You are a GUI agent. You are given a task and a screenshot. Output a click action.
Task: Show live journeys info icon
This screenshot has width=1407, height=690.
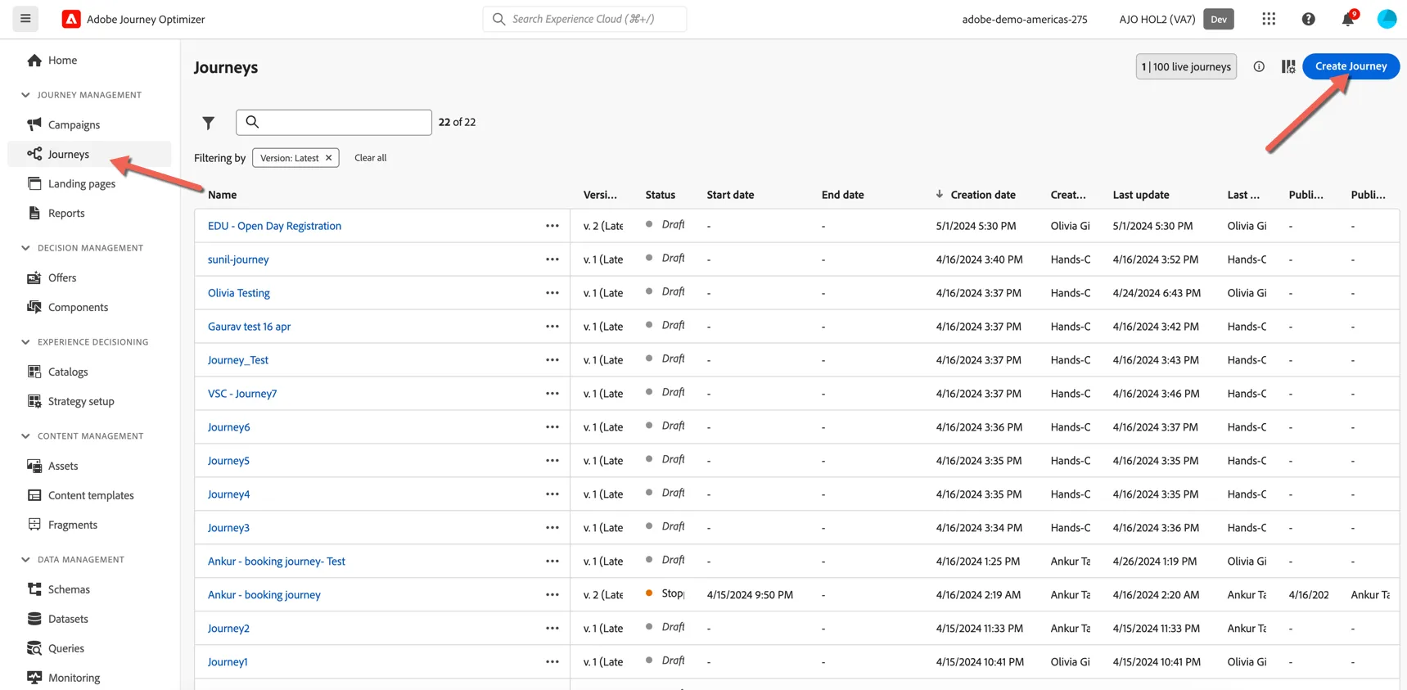(x=1259, y=66)
